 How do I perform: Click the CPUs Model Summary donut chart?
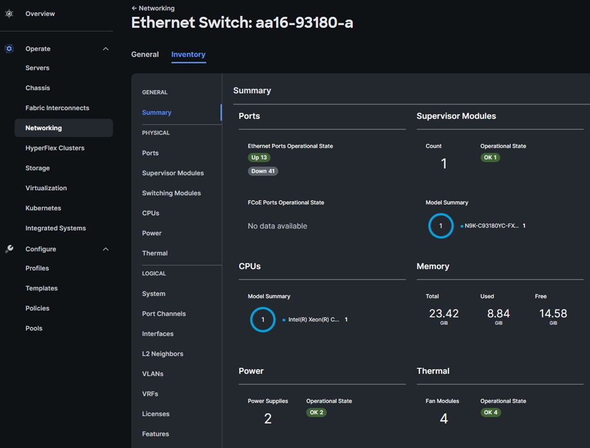click(x=263, y=320)
